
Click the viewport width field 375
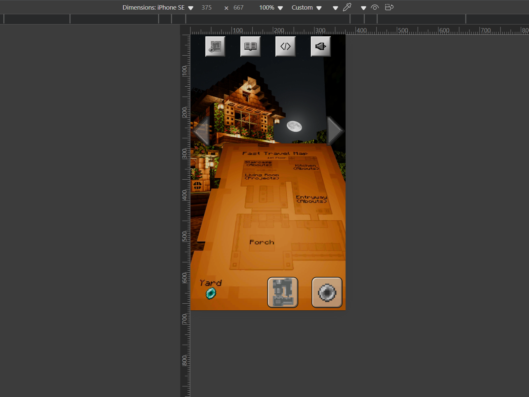click(x=207, y=8)
